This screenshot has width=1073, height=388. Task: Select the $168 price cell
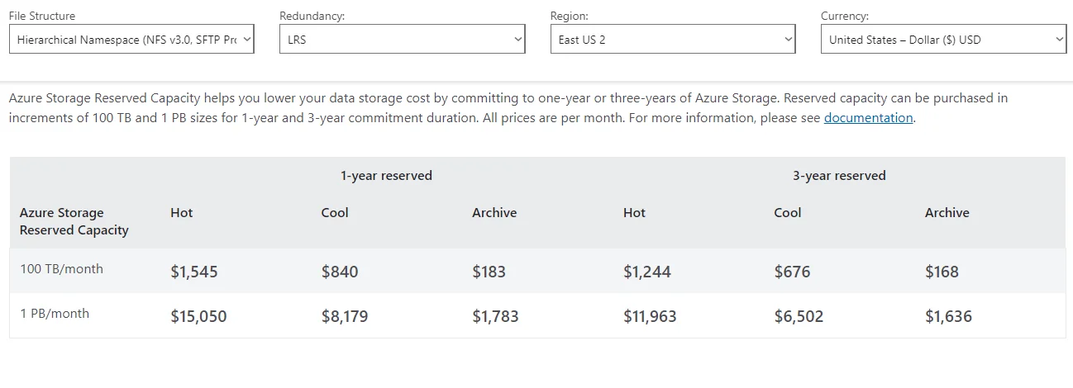(942, 272)
